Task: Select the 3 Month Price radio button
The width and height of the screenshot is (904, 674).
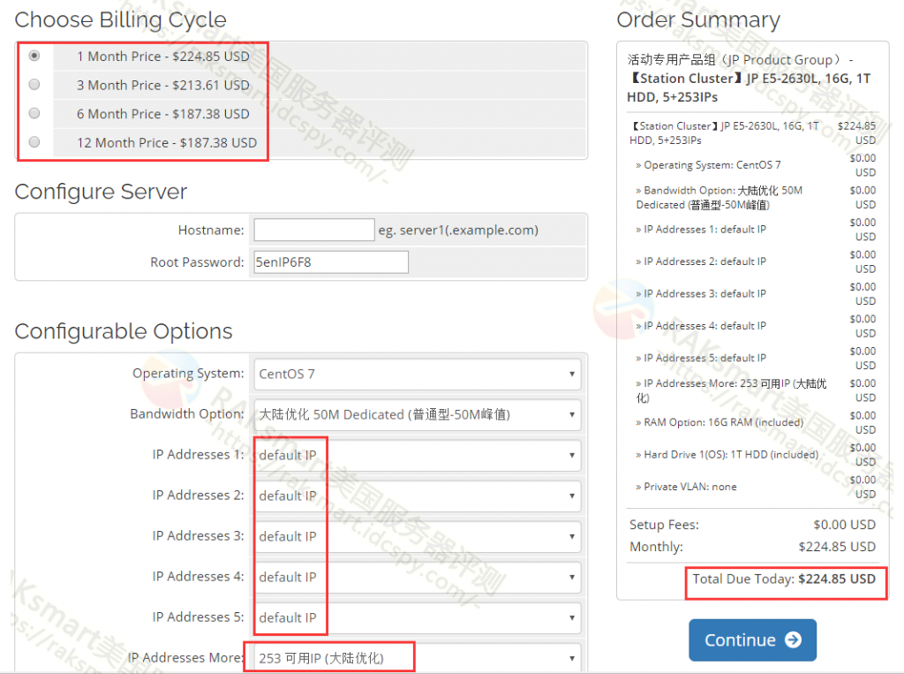Action: point(34,85)
